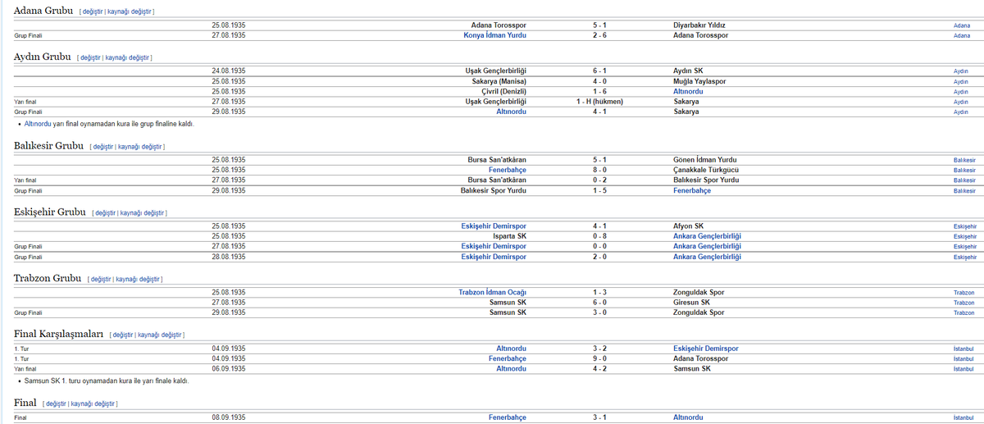
Task: Open Altınordu link in the 06.09.1935 semifinal row
Action: pos(511,369)
